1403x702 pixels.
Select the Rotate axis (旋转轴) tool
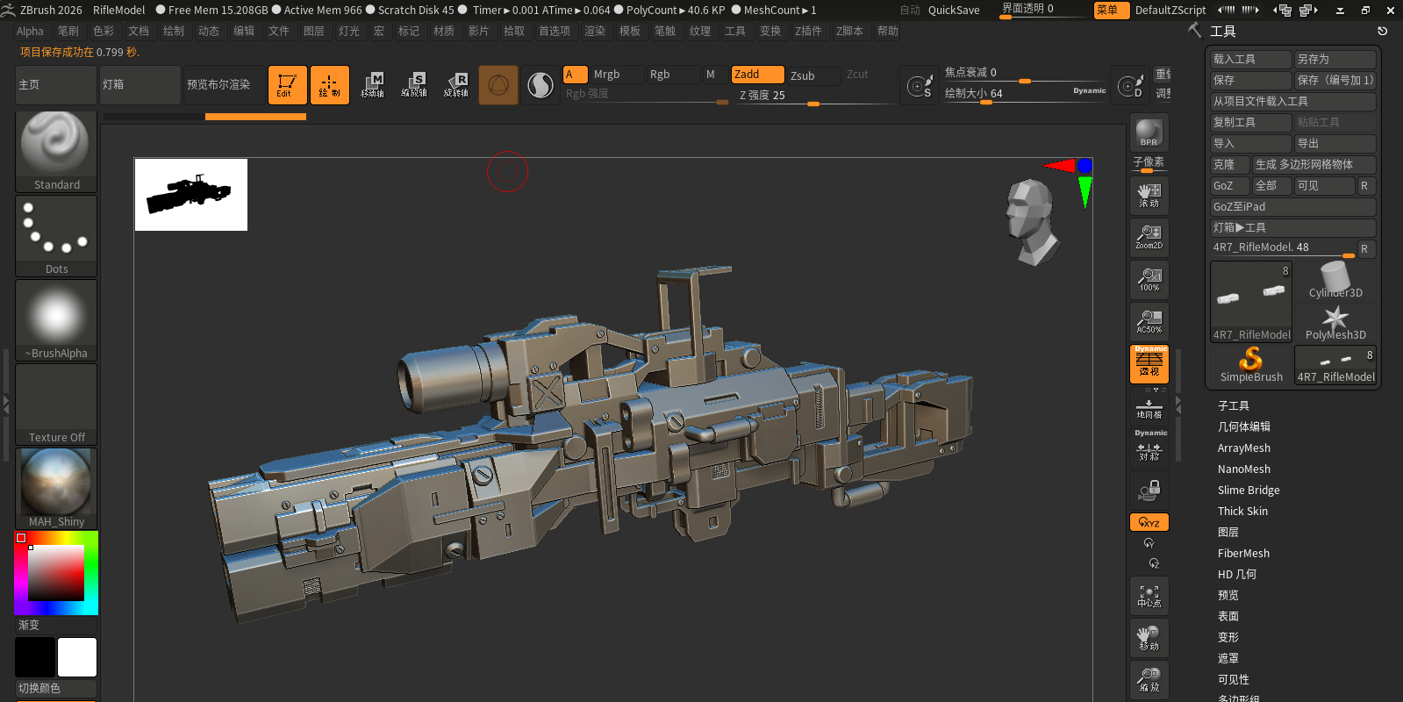point(455,85)
